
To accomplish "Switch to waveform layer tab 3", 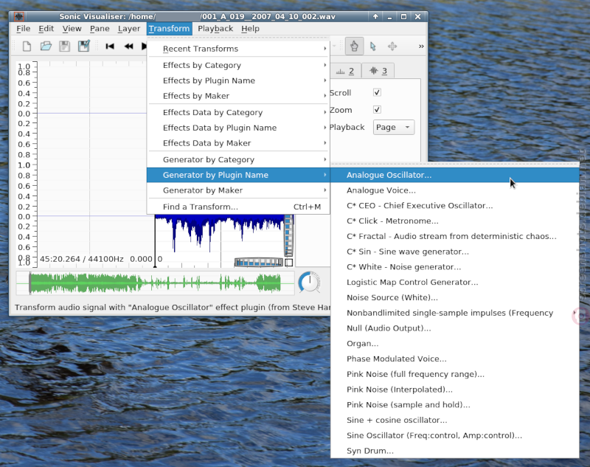I will [378, 71].
